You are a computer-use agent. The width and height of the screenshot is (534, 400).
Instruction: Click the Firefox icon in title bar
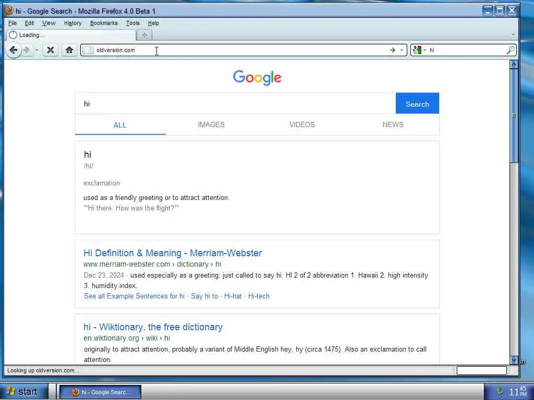[x=9, y=10]
